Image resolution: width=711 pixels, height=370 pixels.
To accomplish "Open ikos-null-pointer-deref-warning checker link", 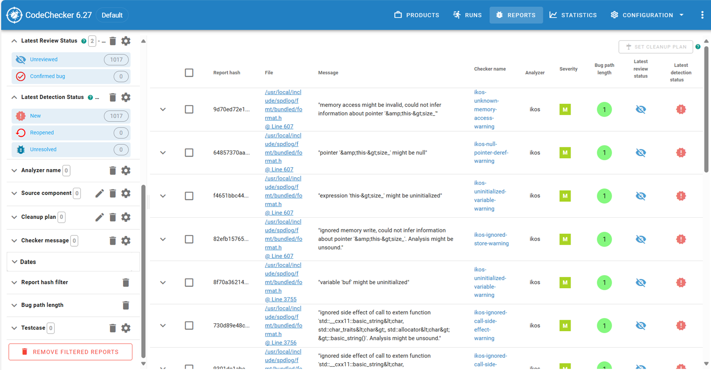I will pos(491,153).
